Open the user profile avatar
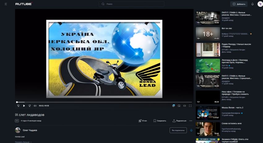263x143 pixels. click(260, 4)
